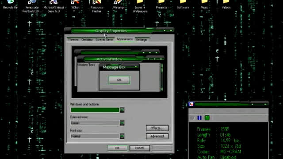The image size is (283, 159).
Task: Click the OK button inside Message Box preview
Action: coord(119,80)
